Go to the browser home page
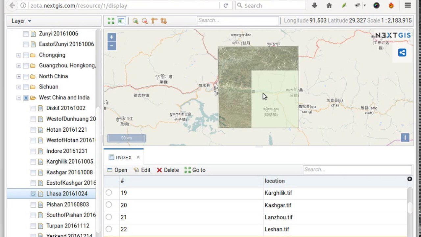 coord(329,6)
